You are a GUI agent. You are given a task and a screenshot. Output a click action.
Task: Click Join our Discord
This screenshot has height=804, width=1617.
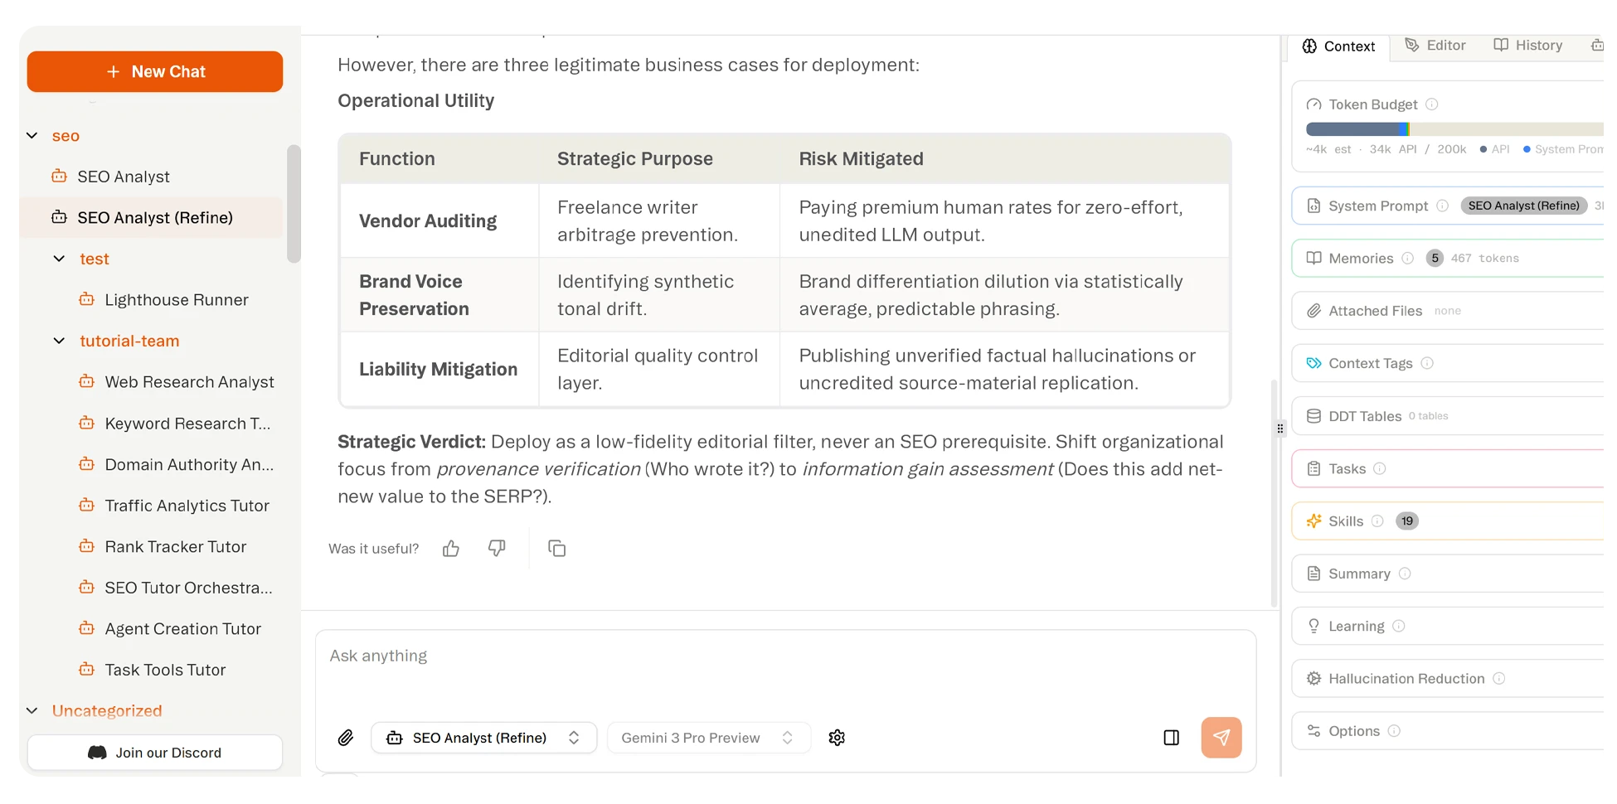click(x=154, y=753)
